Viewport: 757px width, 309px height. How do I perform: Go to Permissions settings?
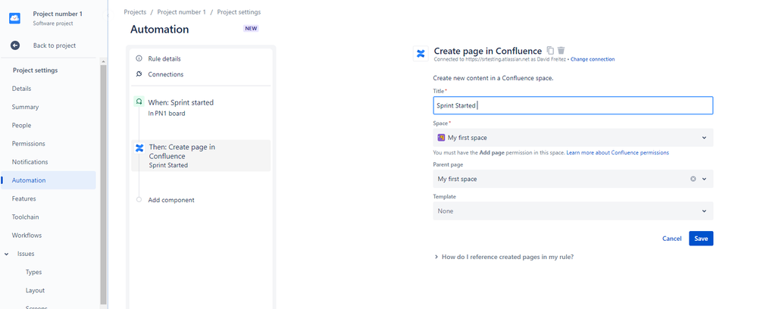(29, 144)
